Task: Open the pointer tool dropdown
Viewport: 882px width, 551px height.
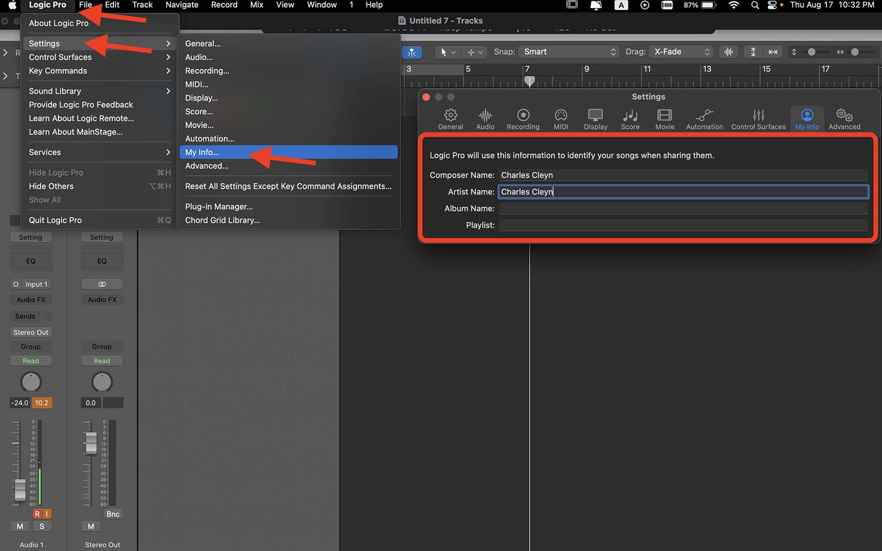Action: (x=448, y=52)
